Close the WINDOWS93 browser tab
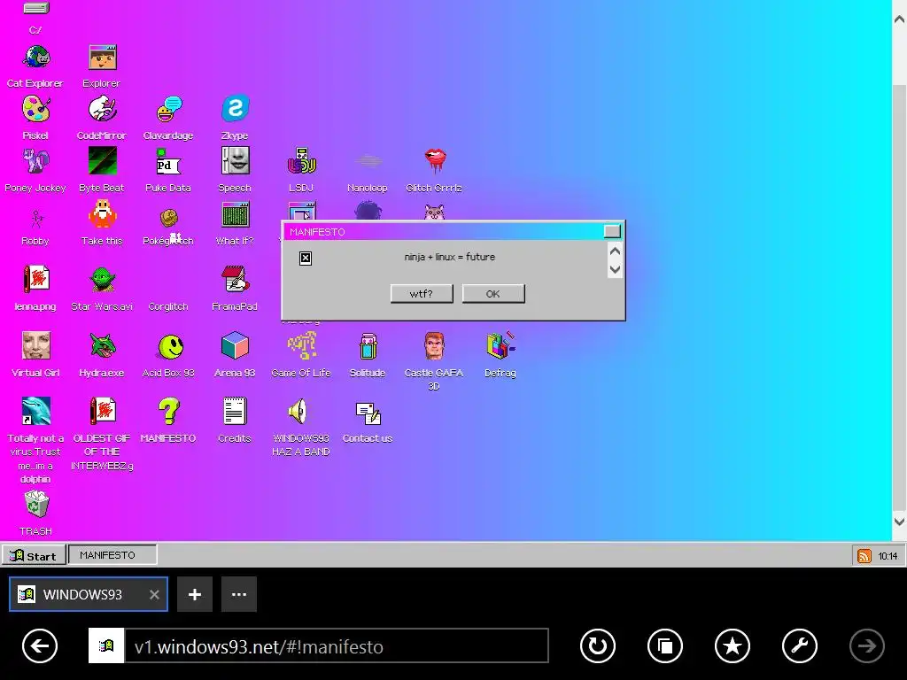 tap(154, 594)
